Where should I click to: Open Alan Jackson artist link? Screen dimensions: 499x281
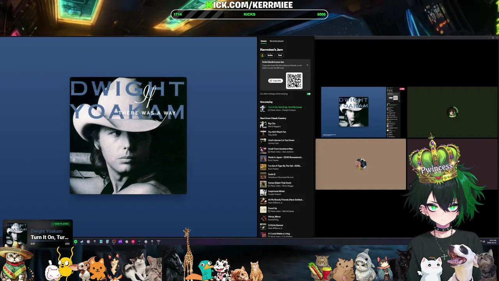tap(288, 152)
